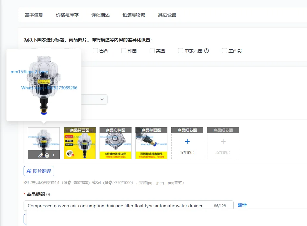Switch to the 基本信息 tab

pyautogui.click(x=34, y=15)
